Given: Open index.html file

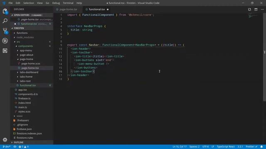Looking at the screenshot, I should (25, 103).
